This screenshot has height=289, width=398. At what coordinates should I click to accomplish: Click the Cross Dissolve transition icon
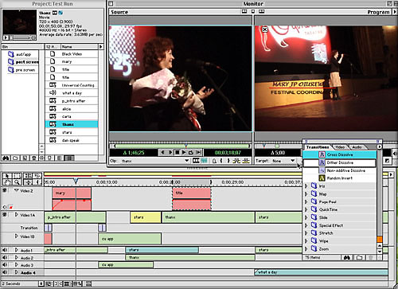click(x=322, y=154)
